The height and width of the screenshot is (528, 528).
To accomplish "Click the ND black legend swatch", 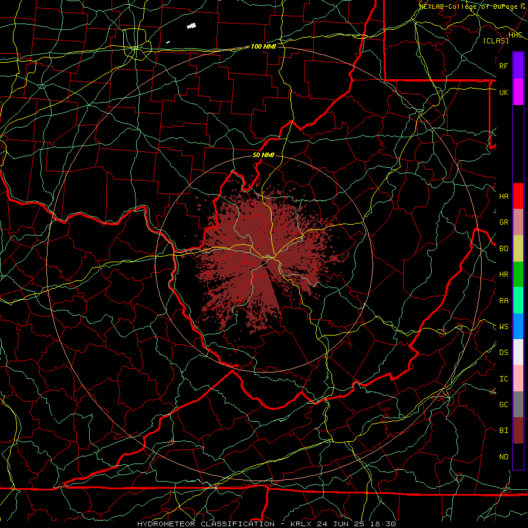I will tap(518, 456).
